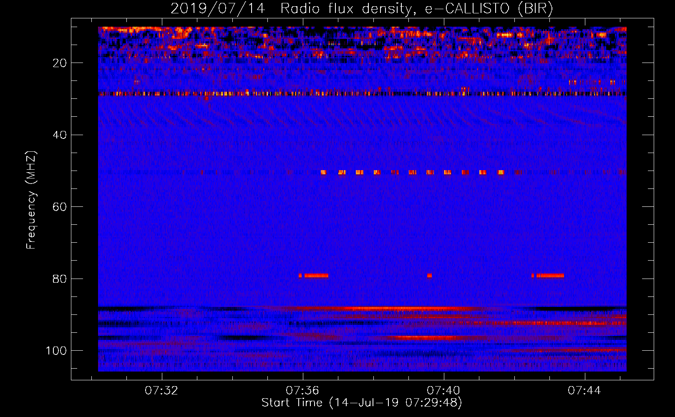Click the first bright dash at 50 MHz near 07:36:30
The width and height of the screenshot is (675, 417).
(x=323, y=172)
